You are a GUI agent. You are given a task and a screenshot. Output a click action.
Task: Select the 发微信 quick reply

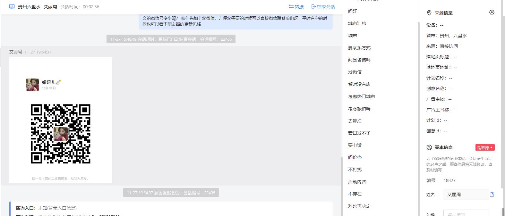point(355,72)
